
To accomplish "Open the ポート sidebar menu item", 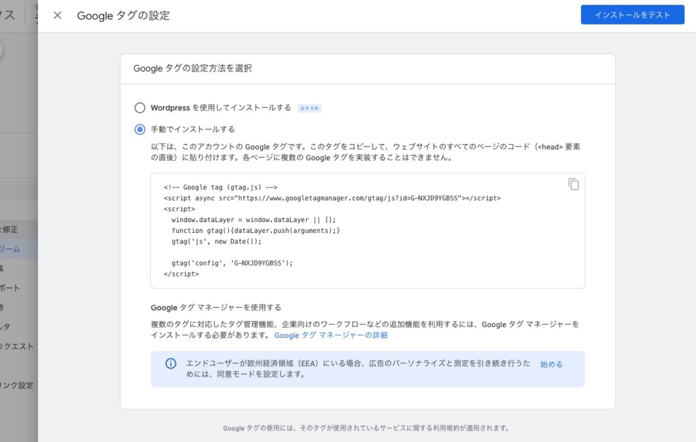I will click(x=10, y=288).
